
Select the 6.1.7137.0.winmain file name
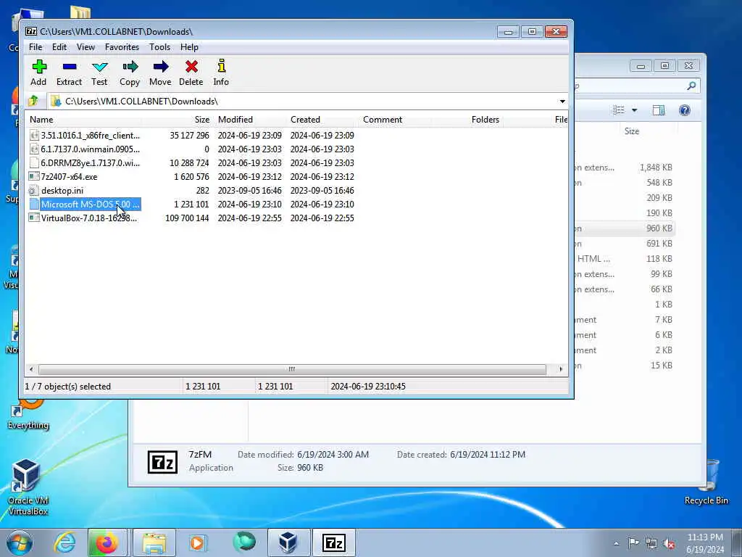point(91,149)
